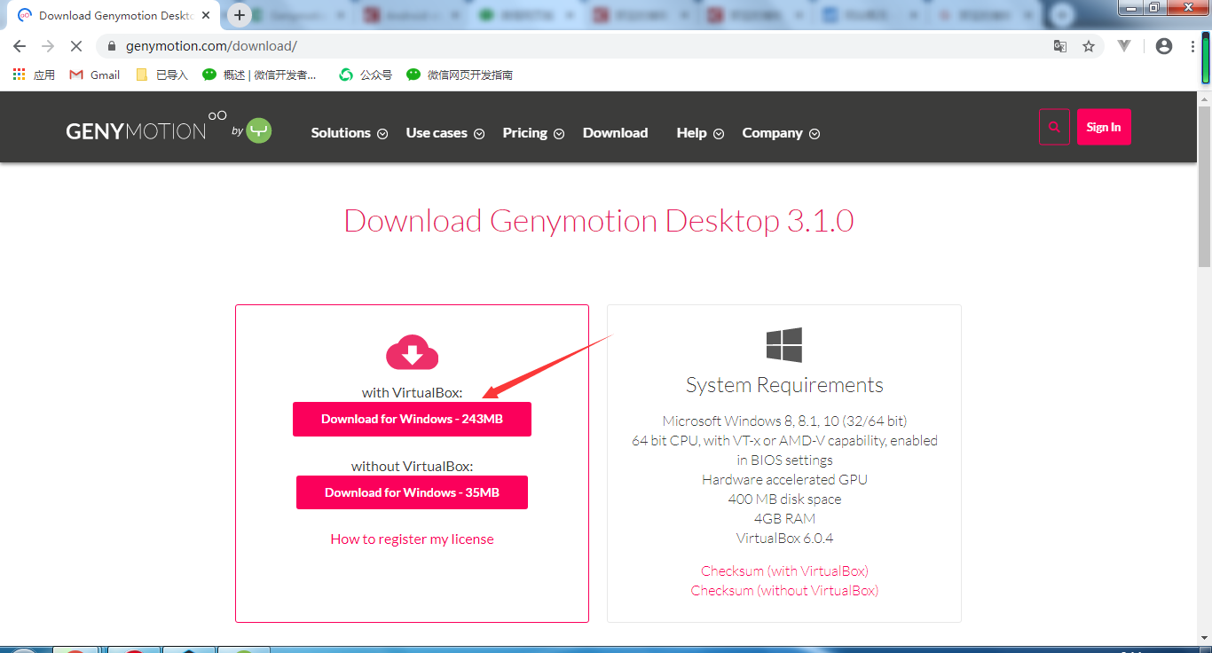Image resolution: width=1212 pixels, height=653 pixels.
Task: Open the 公众号 bookmark
Action: tap(366, 75)
